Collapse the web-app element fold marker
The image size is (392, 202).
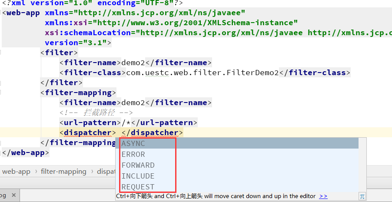tap(1, 12)
